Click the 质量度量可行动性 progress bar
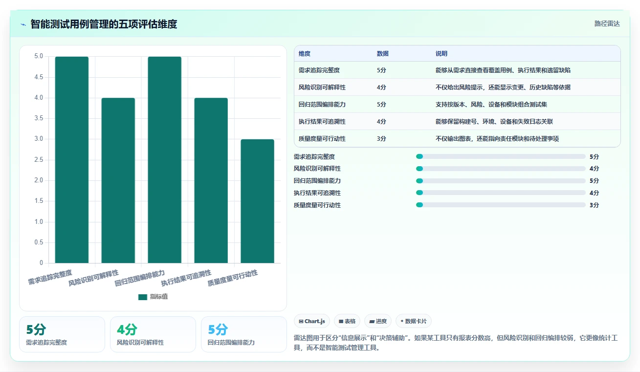The image size is (640, 372). coord(501,205)
